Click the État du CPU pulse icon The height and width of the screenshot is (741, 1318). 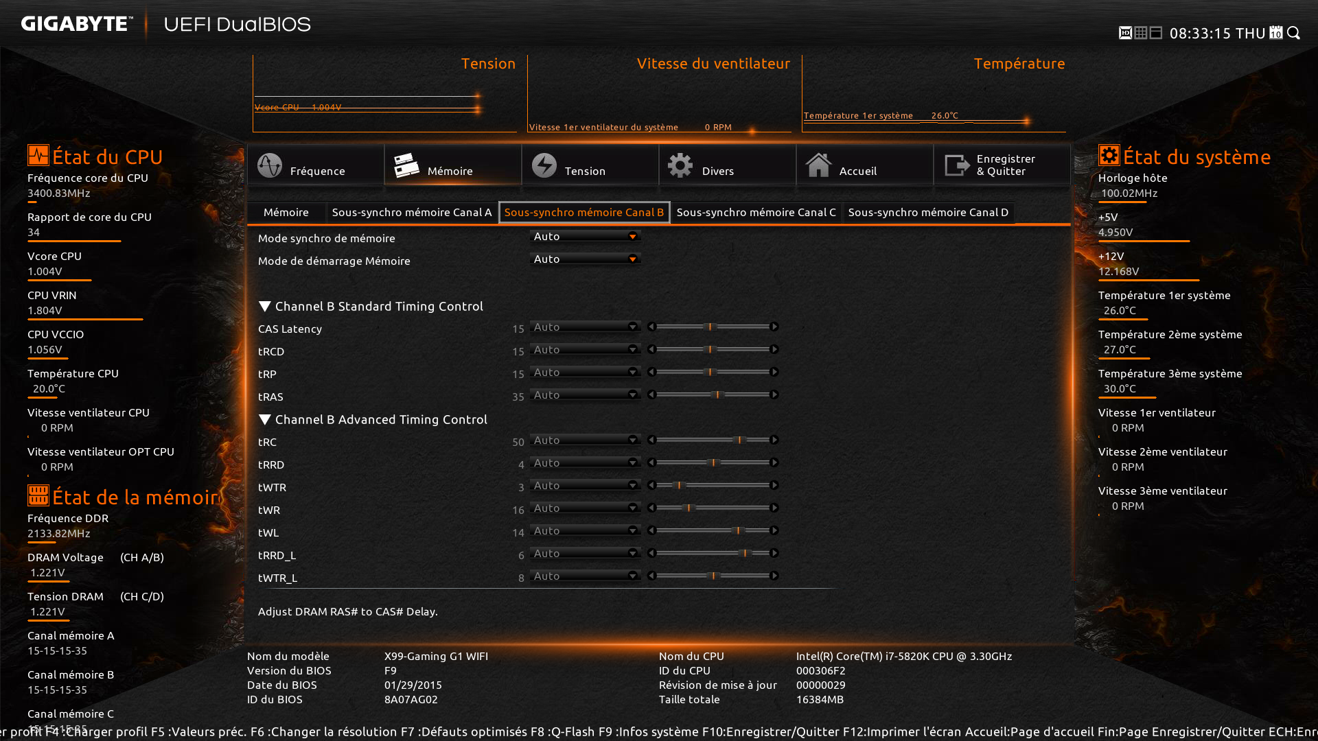(38, 155)
